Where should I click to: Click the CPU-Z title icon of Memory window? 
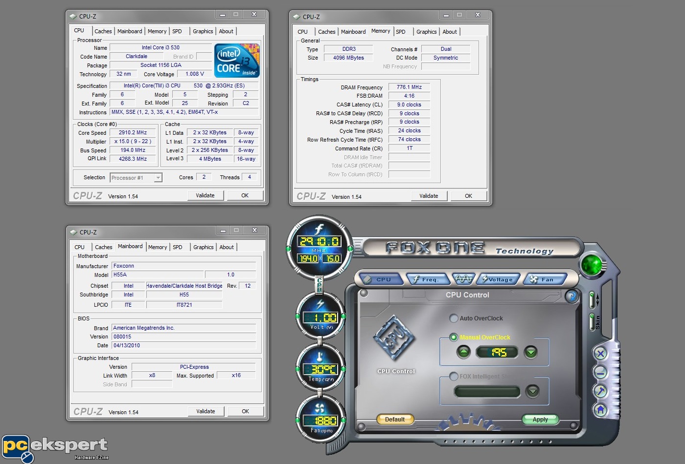(x=297, y=17)
